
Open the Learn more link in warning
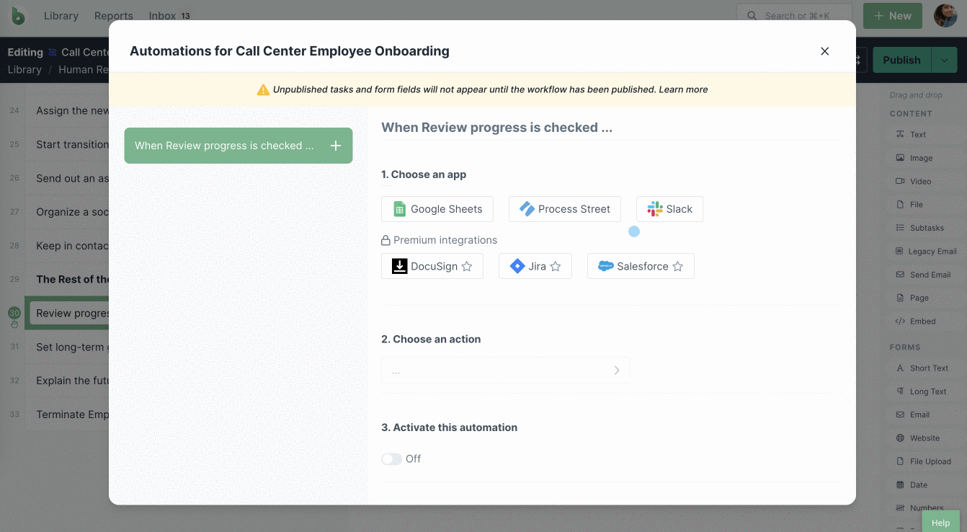click(683, 89)
